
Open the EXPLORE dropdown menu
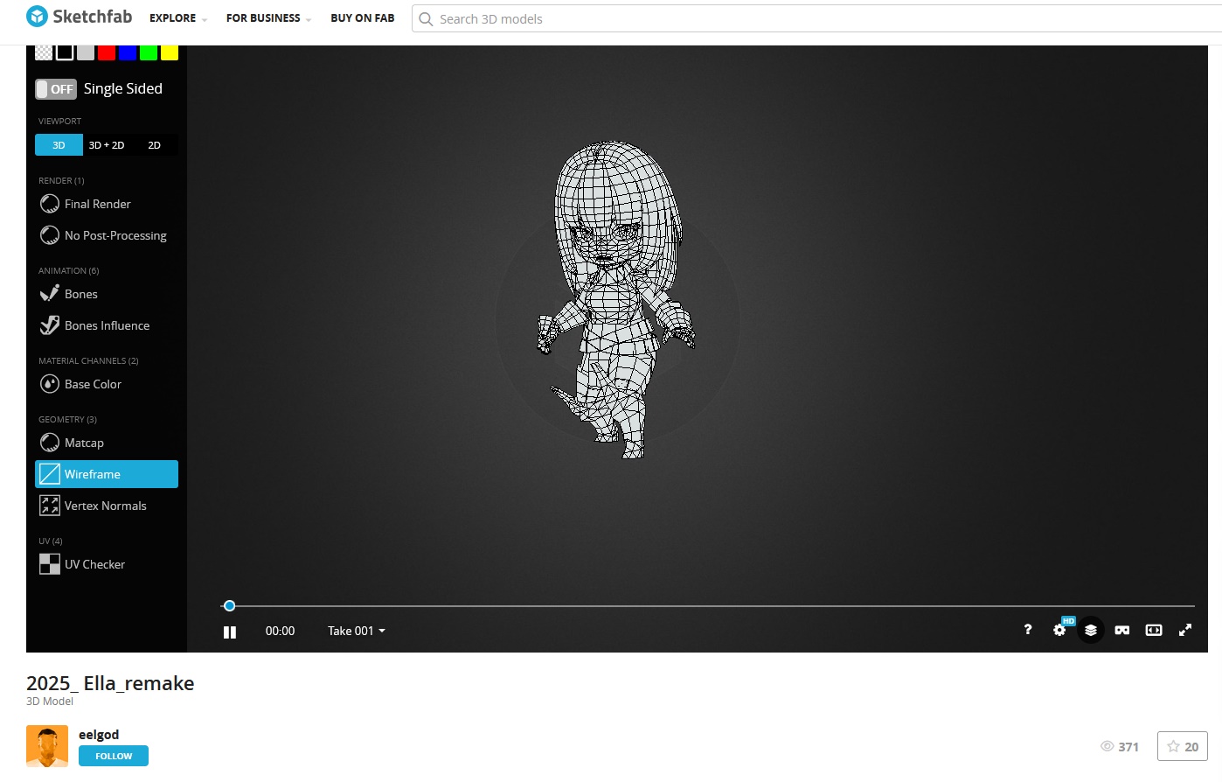178,18
